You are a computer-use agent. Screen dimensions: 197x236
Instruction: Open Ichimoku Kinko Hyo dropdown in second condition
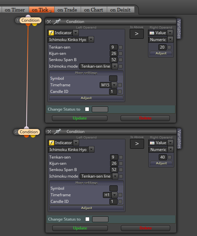[x=91, y=149]
